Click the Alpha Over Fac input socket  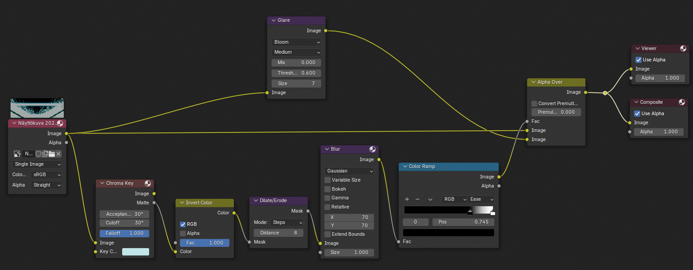[527, 121]
